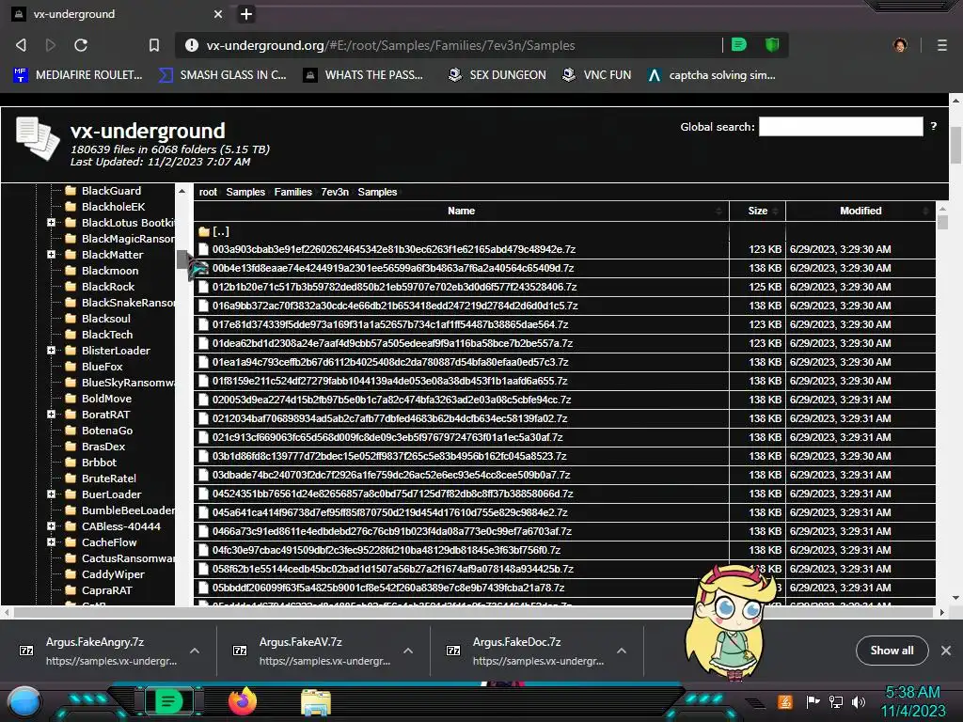Click Show all downloads button

[x=892, y=651]
